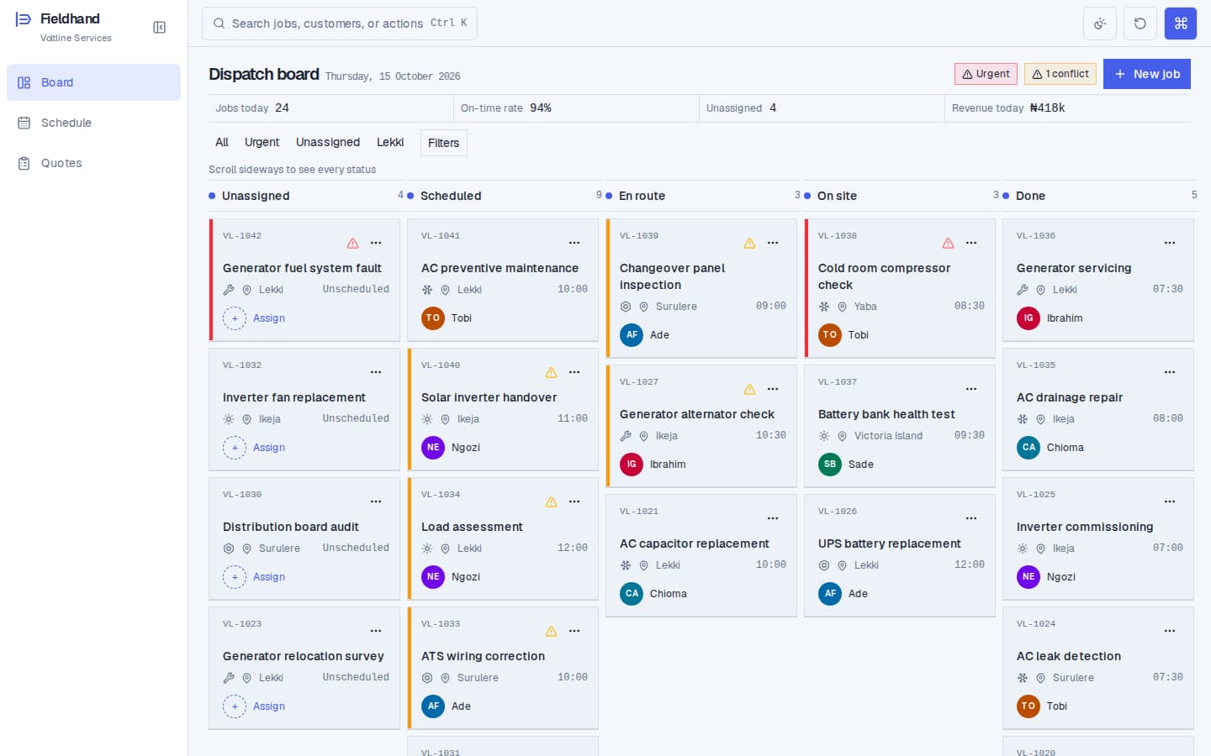Screen dimensions: 1211x756
Task: Collapse the sidebar panel icon
Action: (x=159, y=28)
